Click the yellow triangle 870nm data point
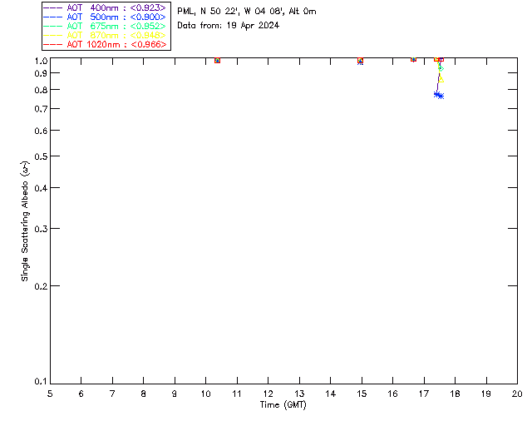This screenshot has height=426, width=532. click(441, 80)
